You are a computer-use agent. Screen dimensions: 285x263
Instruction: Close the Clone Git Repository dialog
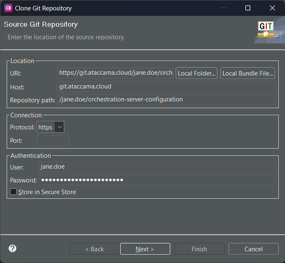272,8
